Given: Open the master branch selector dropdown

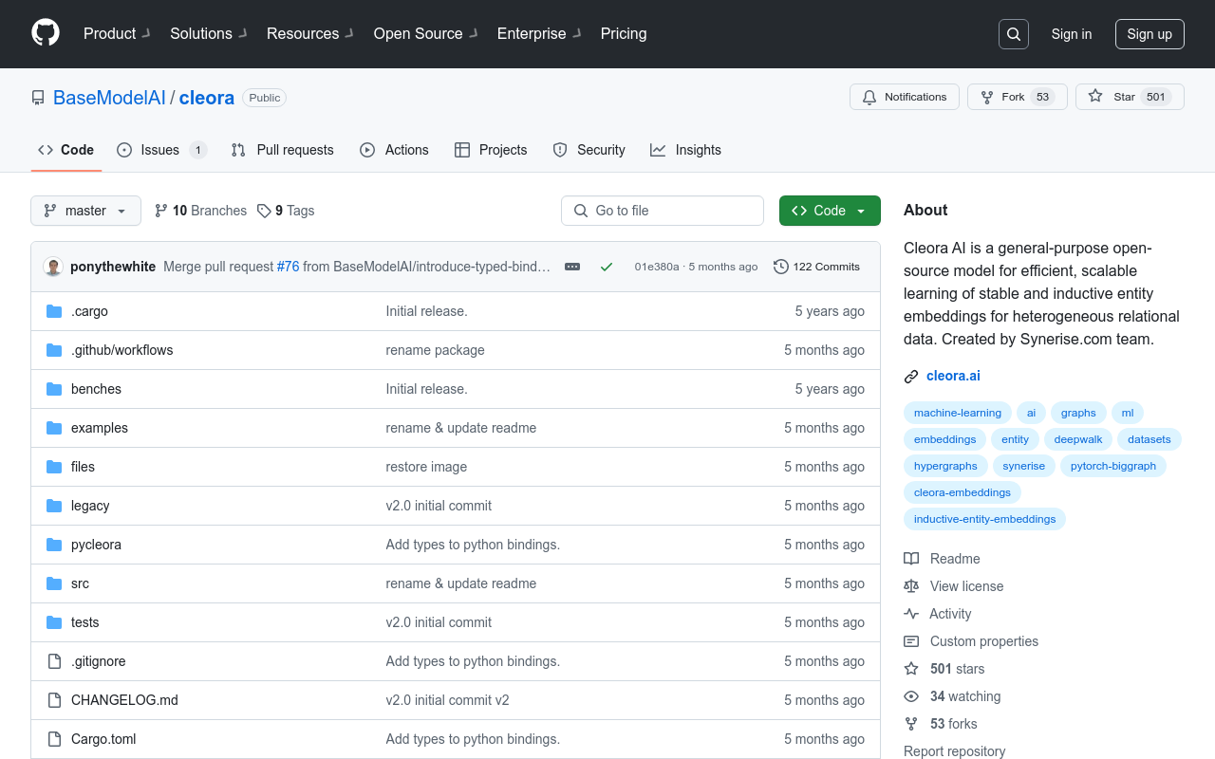Looking at the screenshot, I should (x=85, y=211).
